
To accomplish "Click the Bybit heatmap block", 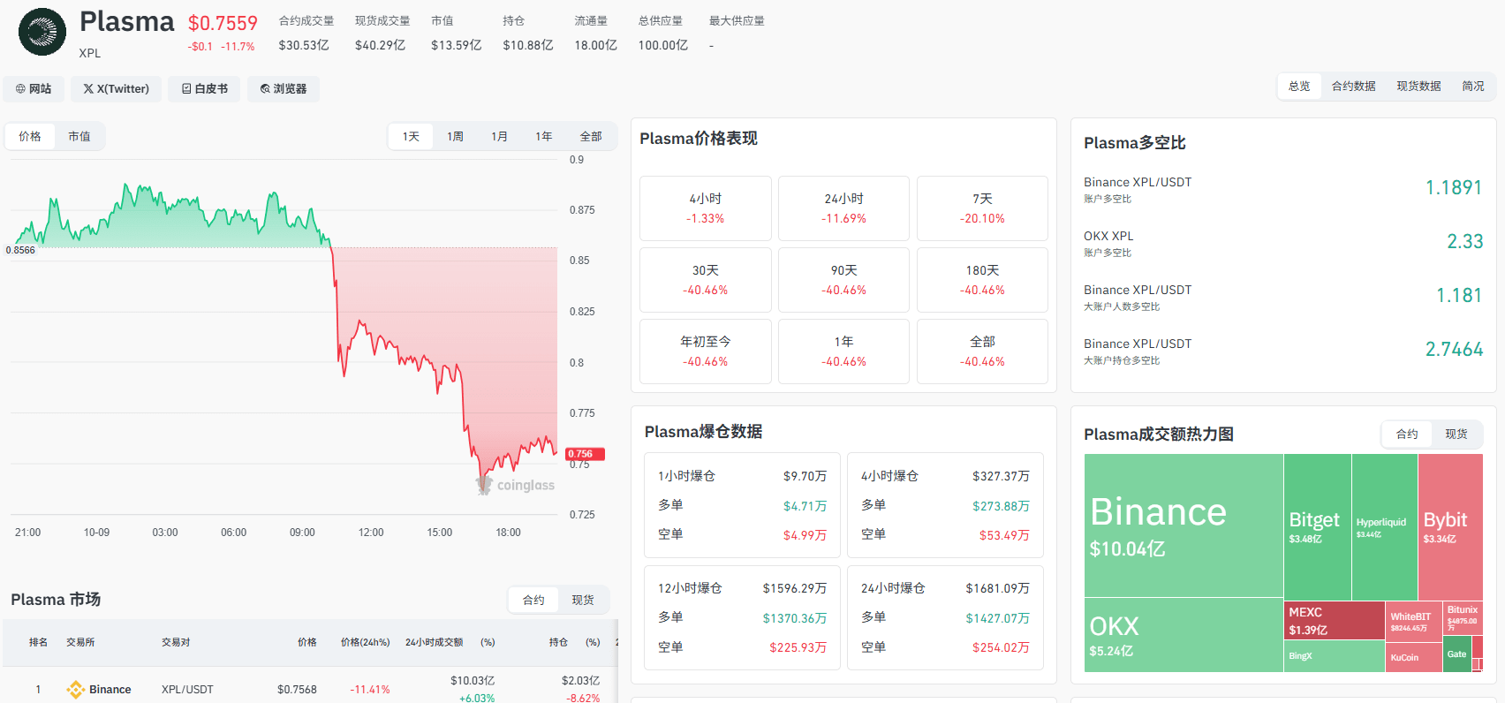I will pyautogui.click(x=1450, y=527).
